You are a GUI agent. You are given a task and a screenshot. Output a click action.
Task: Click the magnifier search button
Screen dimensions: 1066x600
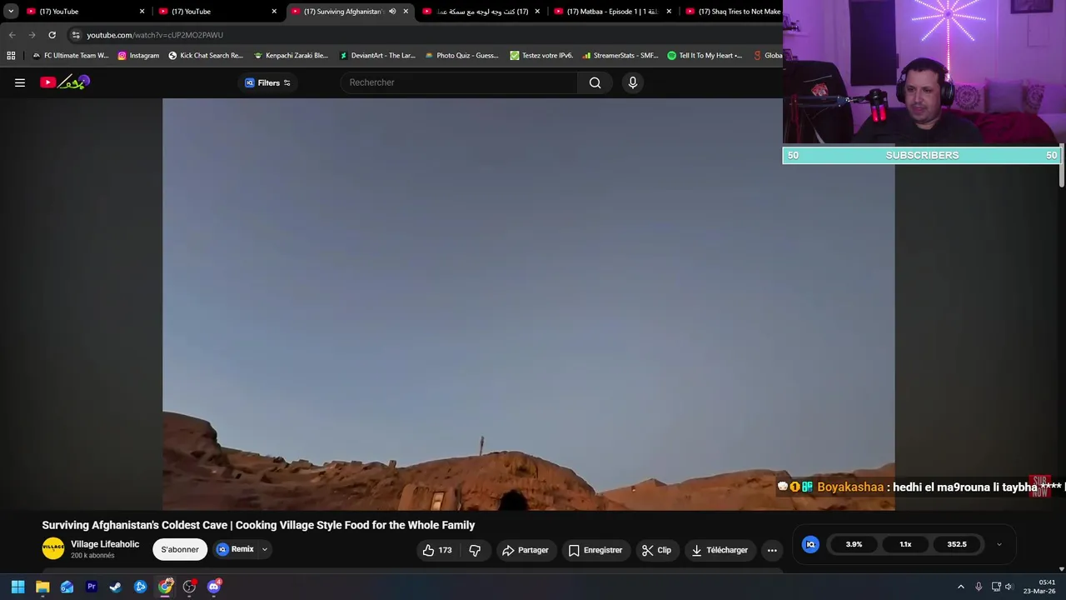pos(595,82)
